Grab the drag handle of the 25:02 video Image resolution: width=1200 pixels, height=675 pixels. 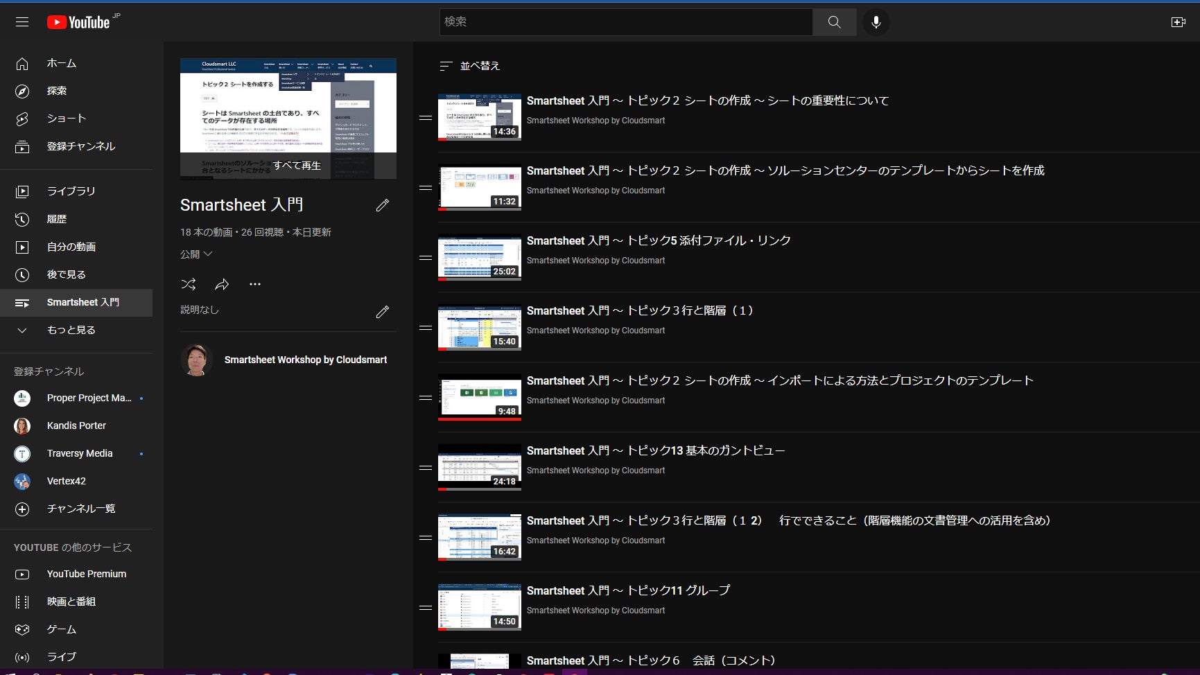[426, 258]
